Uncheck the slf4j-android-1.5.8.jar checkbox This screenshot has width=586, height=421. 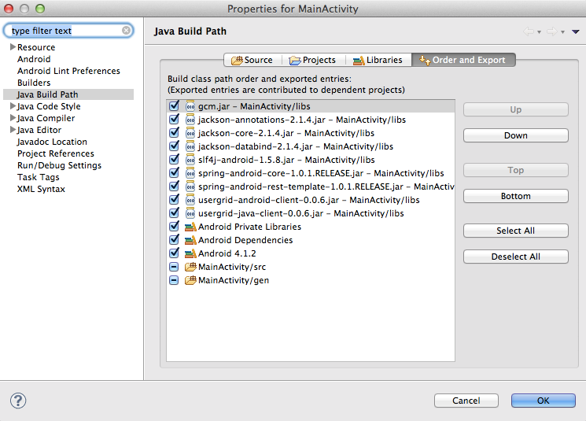174,159
